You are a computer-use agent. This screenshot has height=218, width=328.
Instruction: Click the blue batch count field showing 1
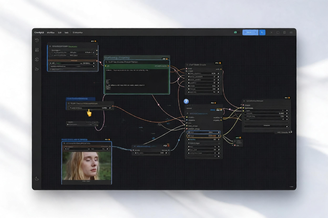tap(262, 32)
